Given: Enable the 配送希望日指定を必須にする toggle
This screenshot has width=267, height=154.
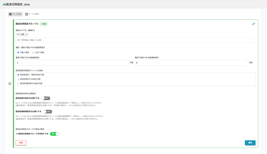Looking at the screenshot, I should [x=45, y=98].
